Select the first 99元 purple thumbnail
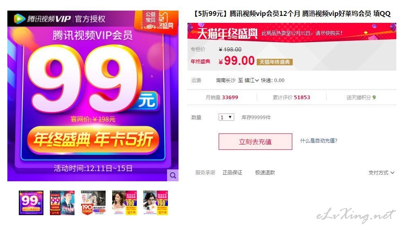Screen dimensions: 400x229 [x=31, y=203]
